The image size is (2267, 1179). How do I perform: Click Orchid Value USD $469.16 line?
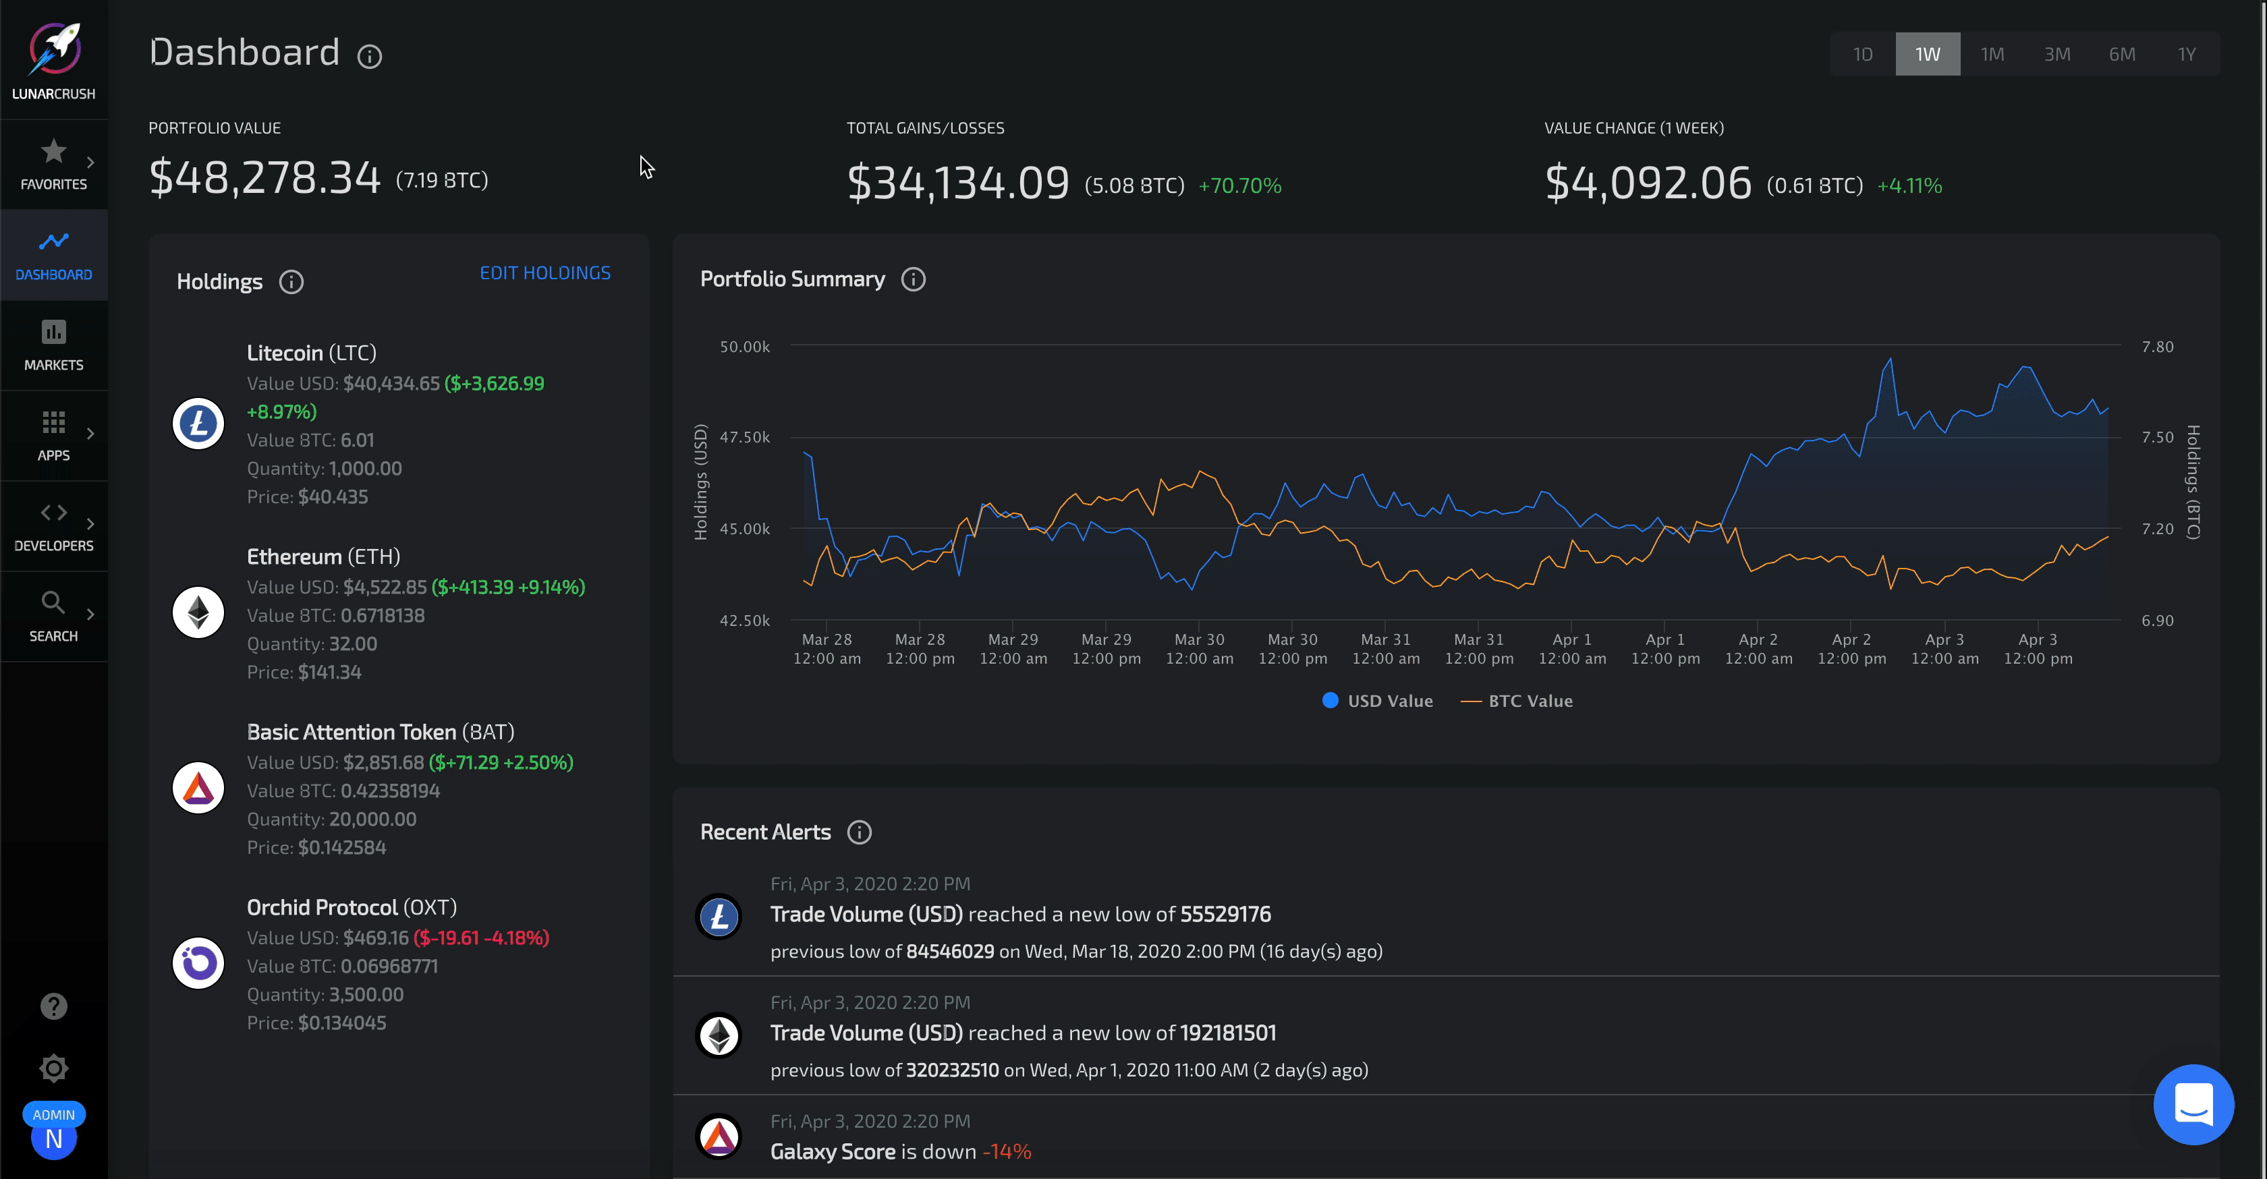click(x=398, y=938)
